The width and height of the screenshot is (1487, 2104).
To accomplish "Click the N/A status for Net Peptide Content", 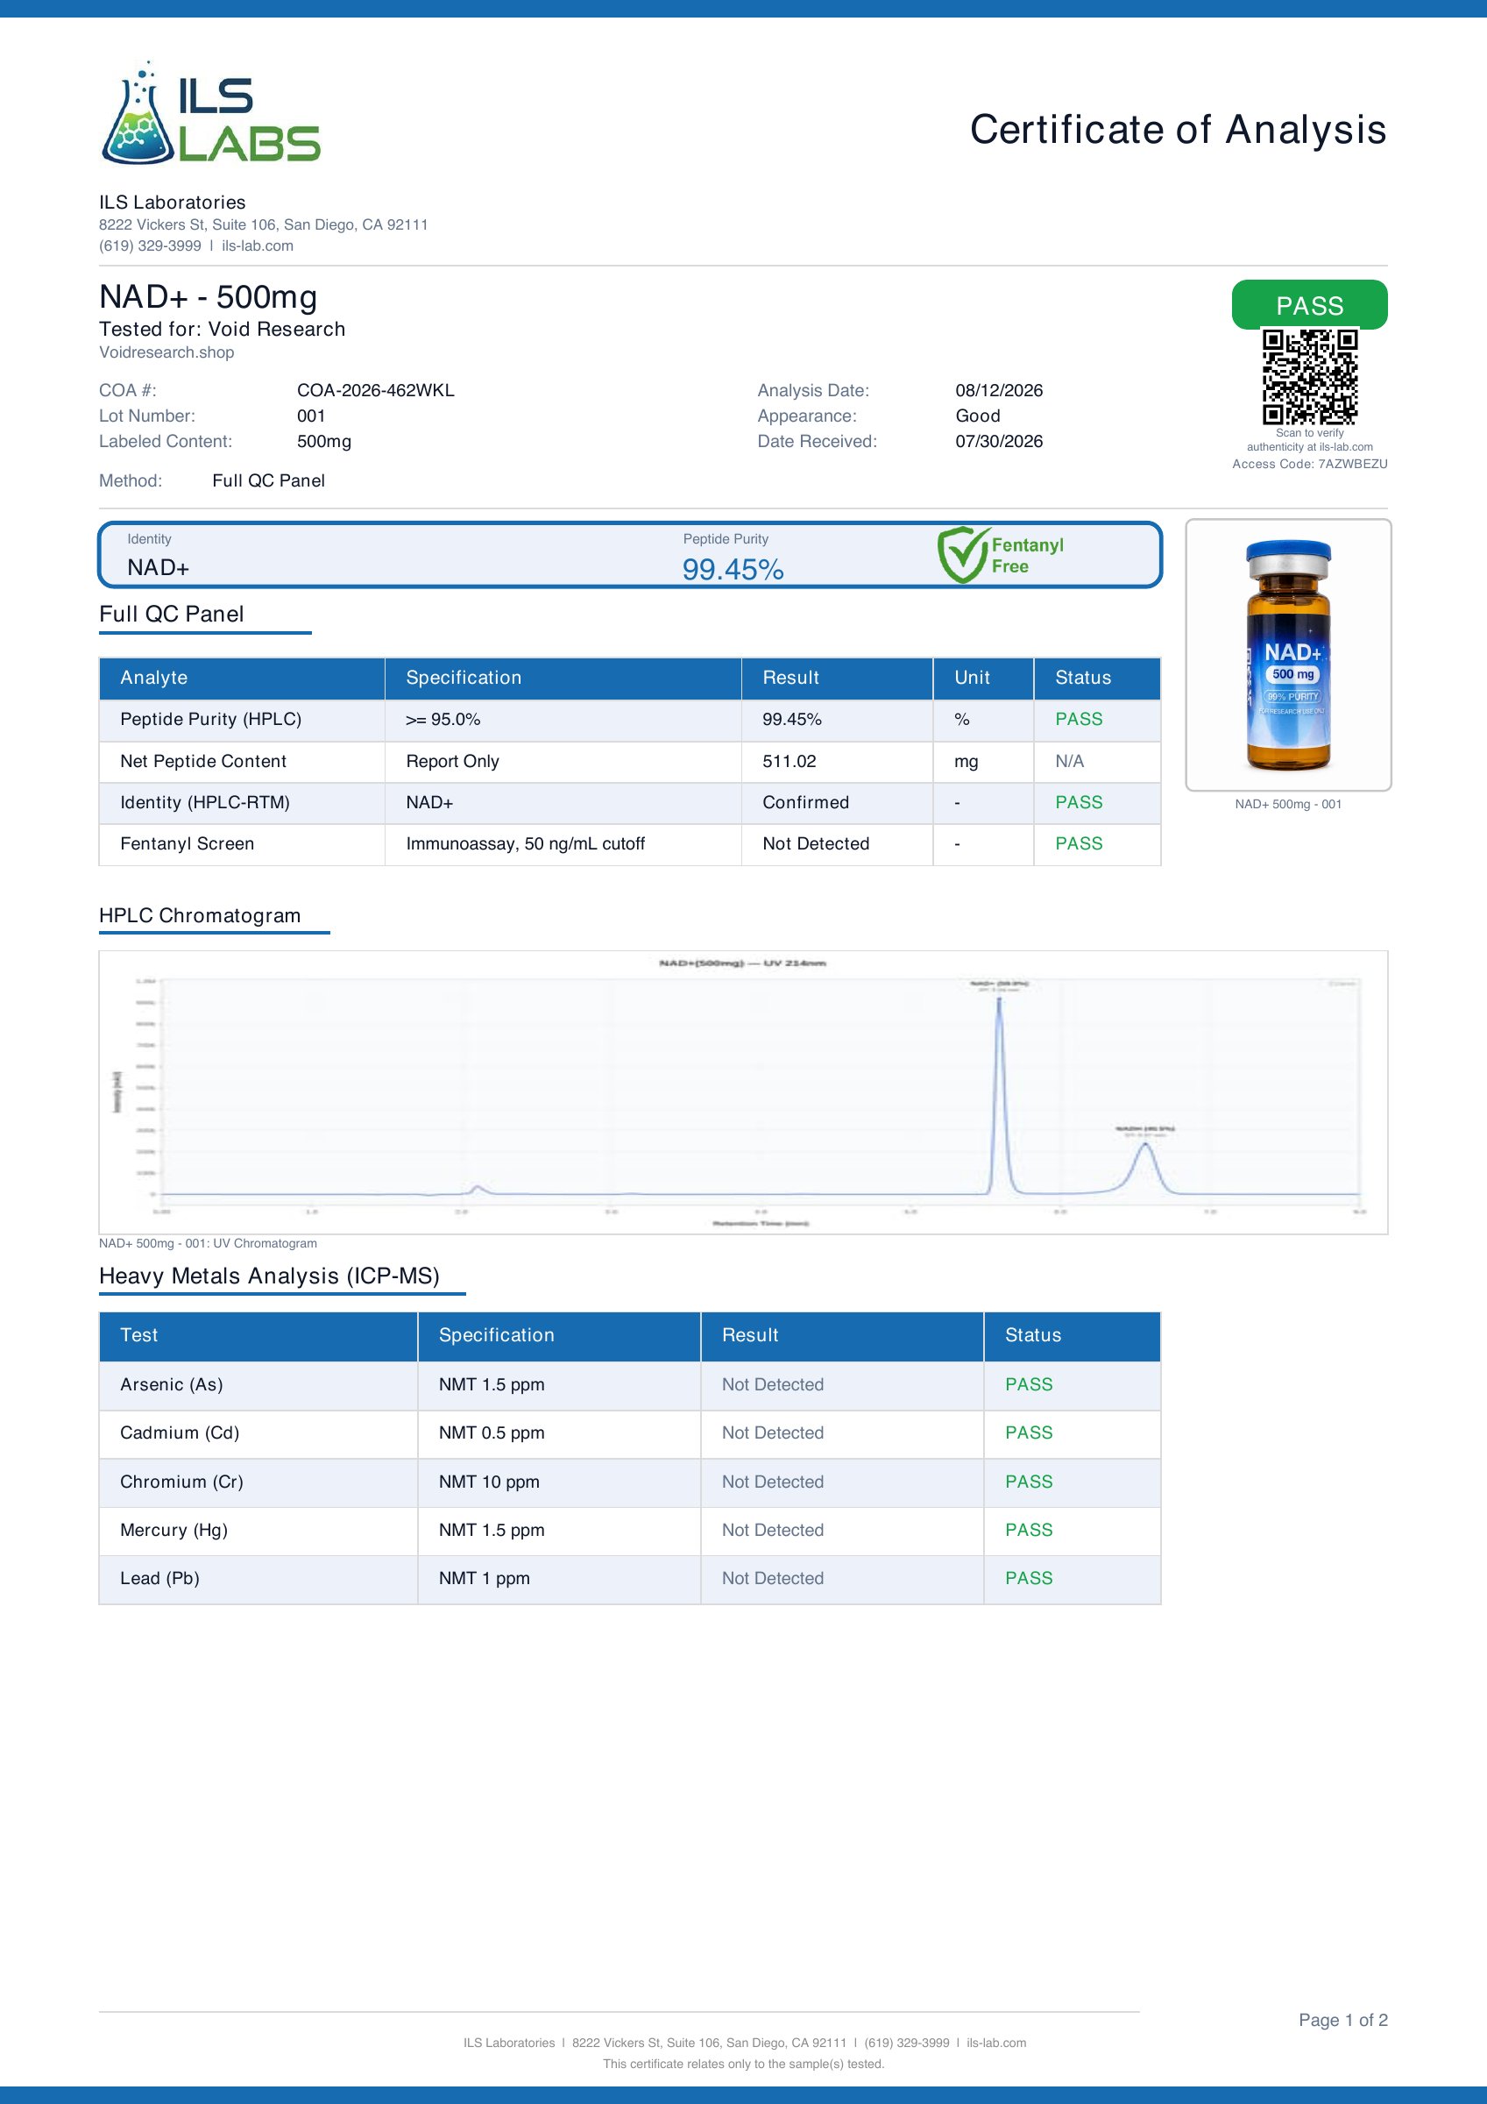I will tap(1069, 762).
